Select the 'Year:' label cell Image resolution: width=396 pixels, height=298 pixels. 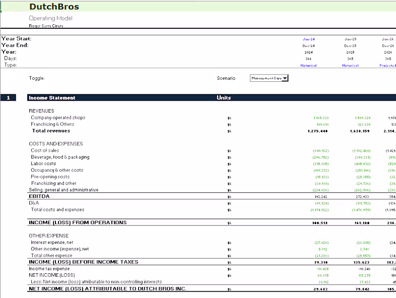coord(9,52)
